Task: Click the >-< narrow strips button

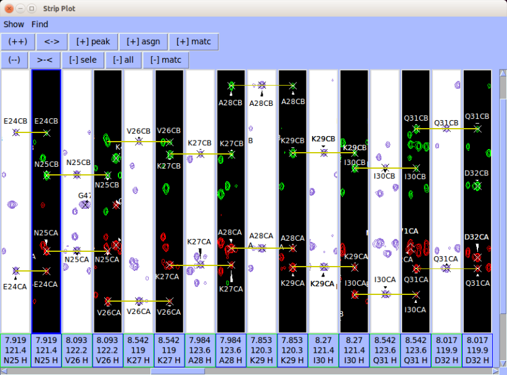Action: tap(44, 60)
